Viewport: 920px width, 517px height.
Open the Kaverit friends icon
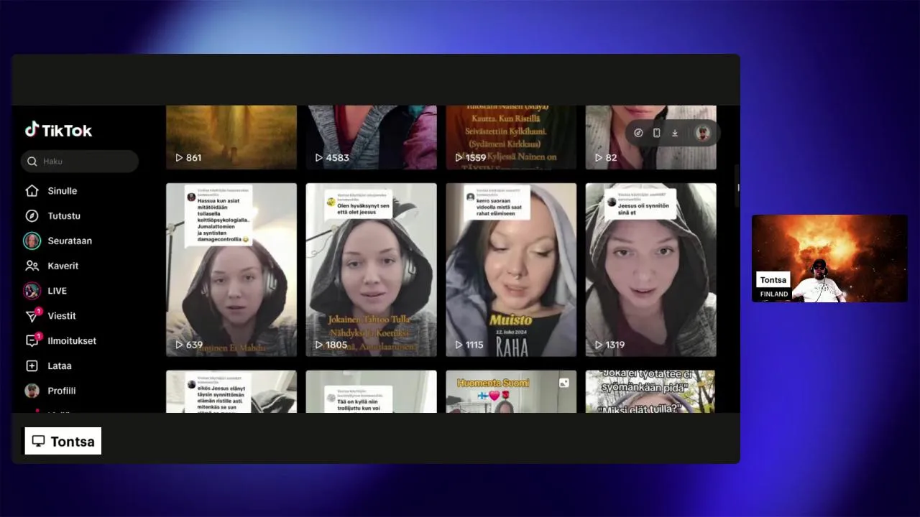[x=32, y=266]
